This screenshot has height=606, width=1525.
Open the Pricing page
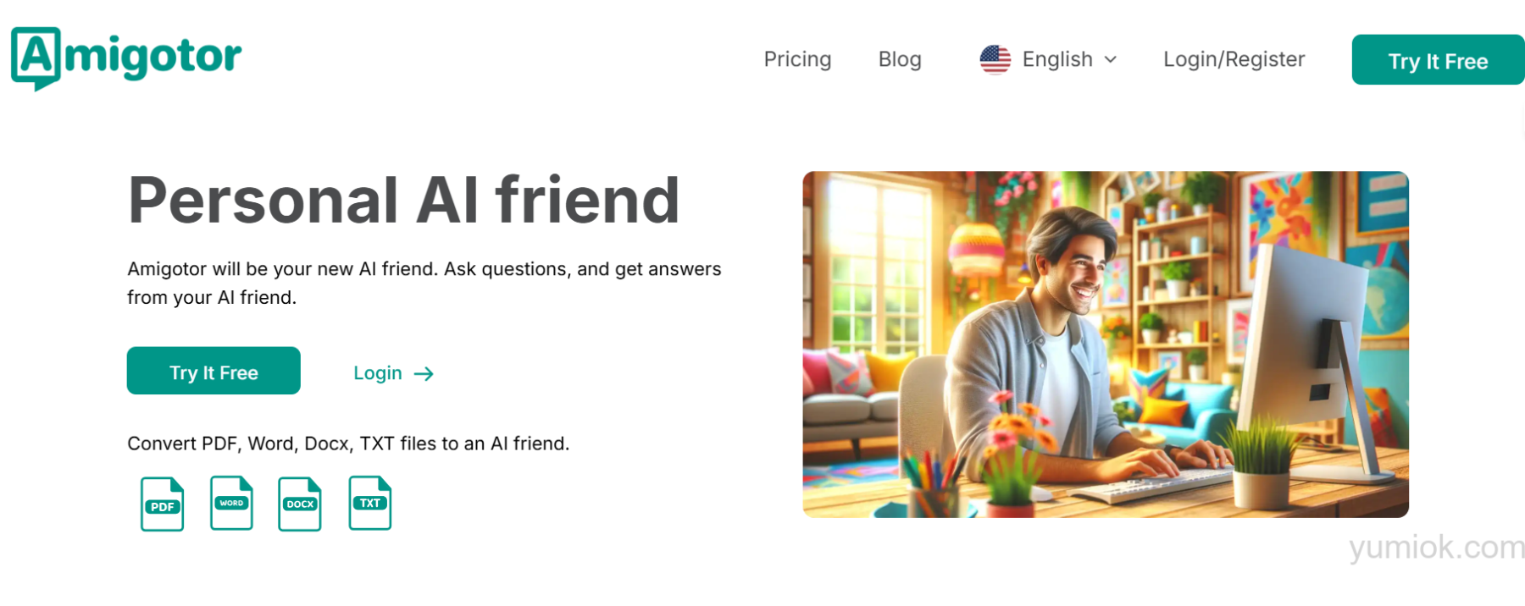point(797,59)
